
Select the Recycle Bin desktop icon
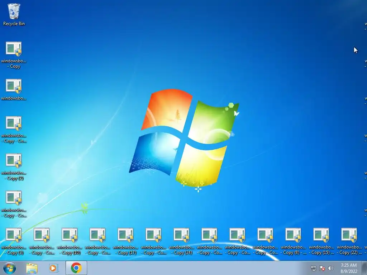(14, 14)
